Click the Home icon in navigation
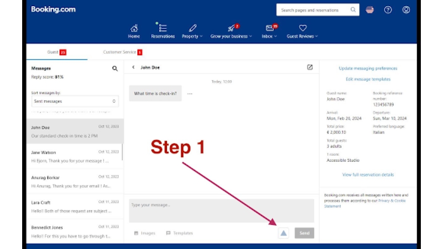The width and height of the screenshot is (443, 249). [134, 29]
